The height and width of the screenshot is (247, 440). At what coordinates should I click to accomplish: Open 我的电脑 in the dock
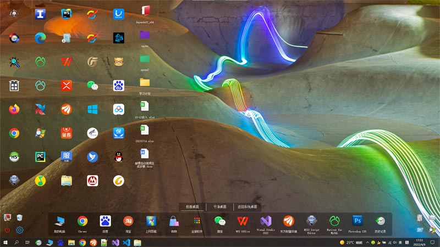click(59, 221)
